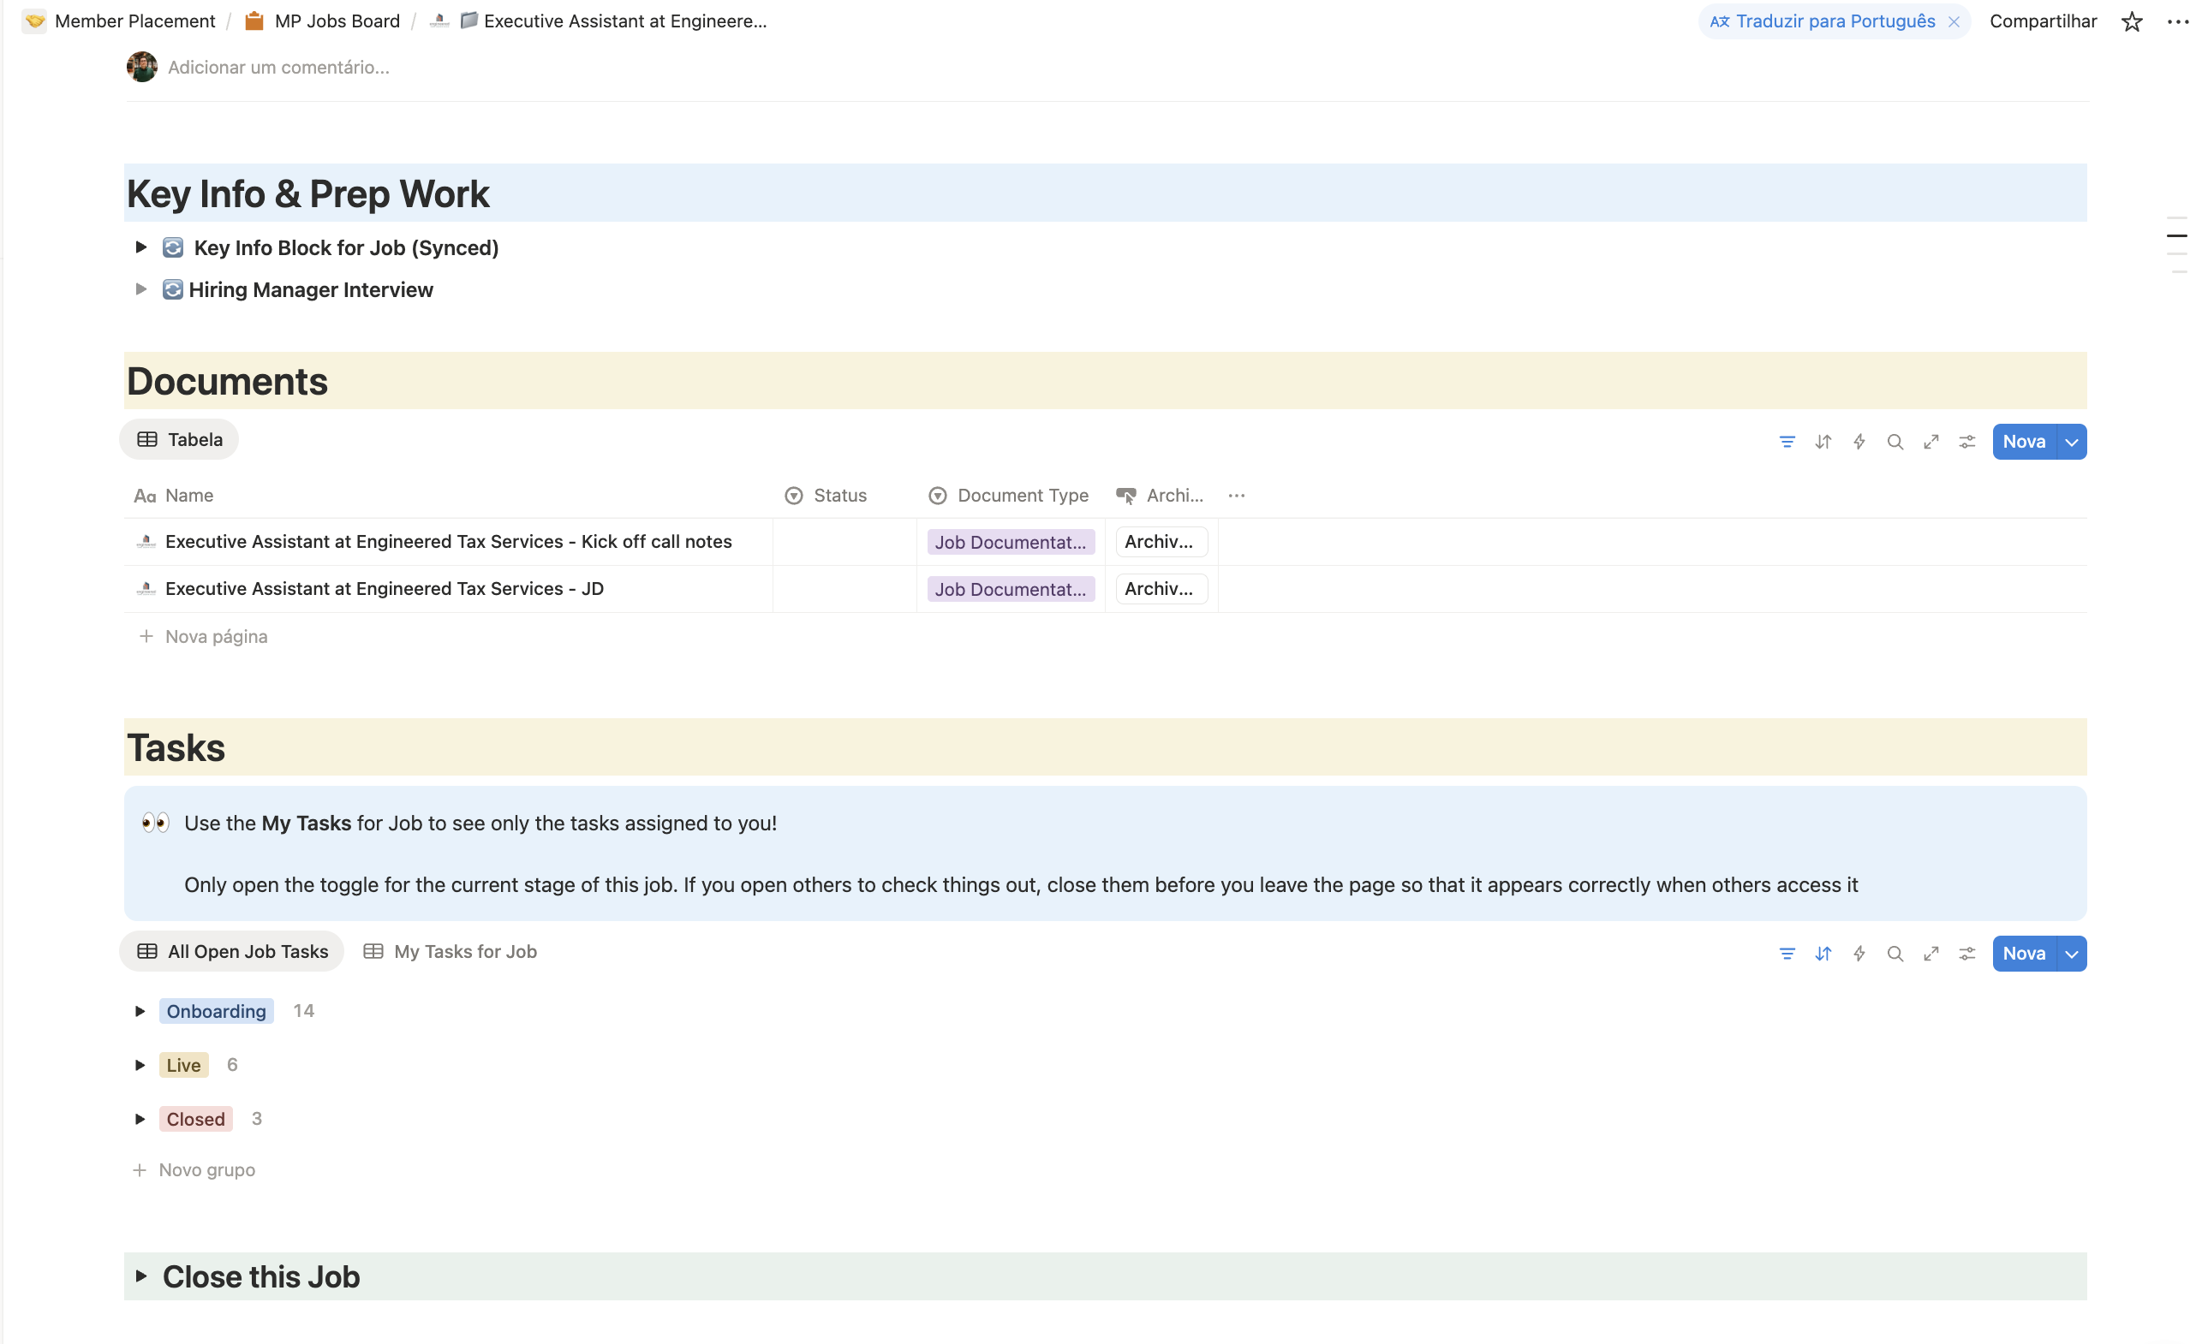
Task: Expand the Onboarding task group
Action: (x=140, y=1011)
